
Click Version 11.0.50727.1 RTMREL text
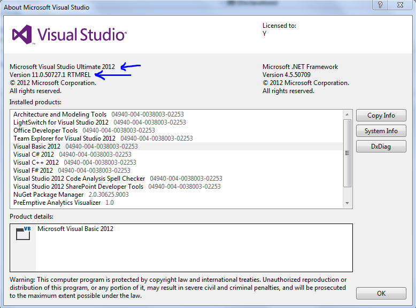tap(50, 75)
